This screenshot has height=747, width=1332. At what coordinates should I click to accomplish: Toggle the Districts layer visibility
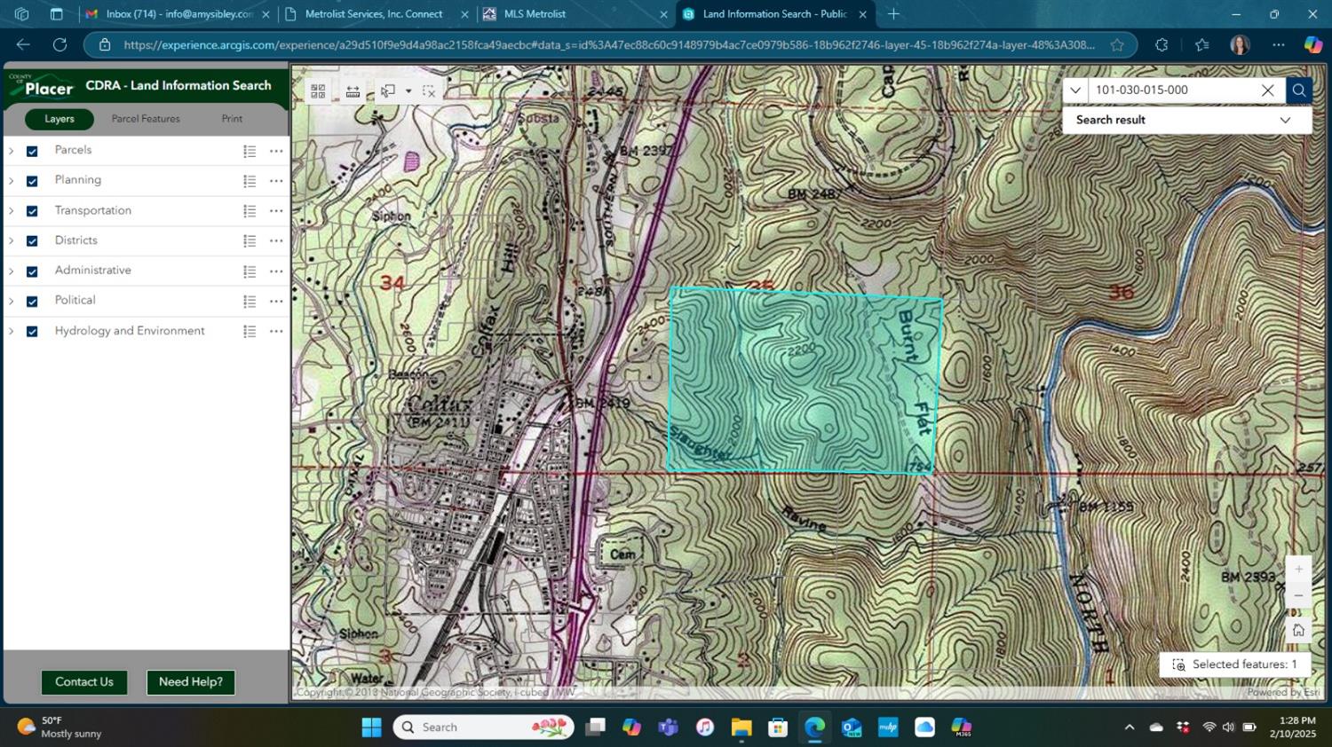point(32,241)
